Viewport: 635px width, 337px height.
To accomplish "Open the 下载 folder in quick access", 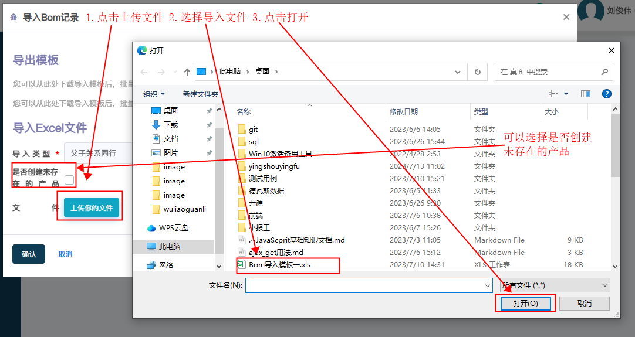I will click(x=170, y=125).
